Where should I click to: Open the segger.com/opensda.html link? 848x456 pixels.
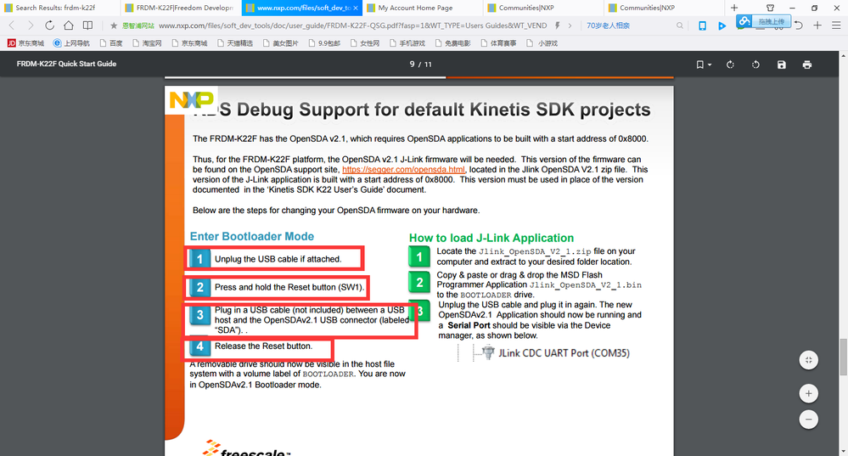pyautogui.click(x=403, y=169)
